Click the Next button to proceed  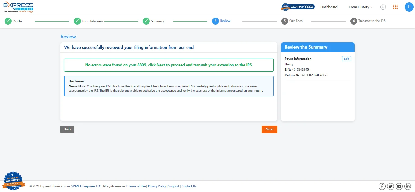pyautogui.click(x=269, y=129)
